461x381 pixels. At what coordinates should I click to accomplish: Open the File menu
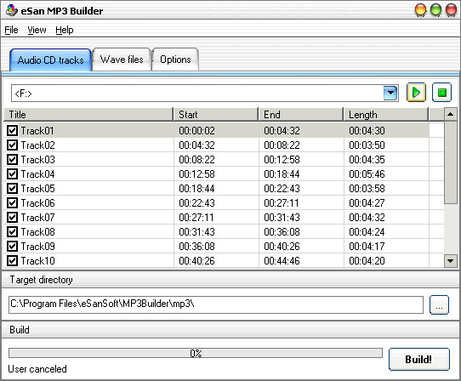[11, 30]
